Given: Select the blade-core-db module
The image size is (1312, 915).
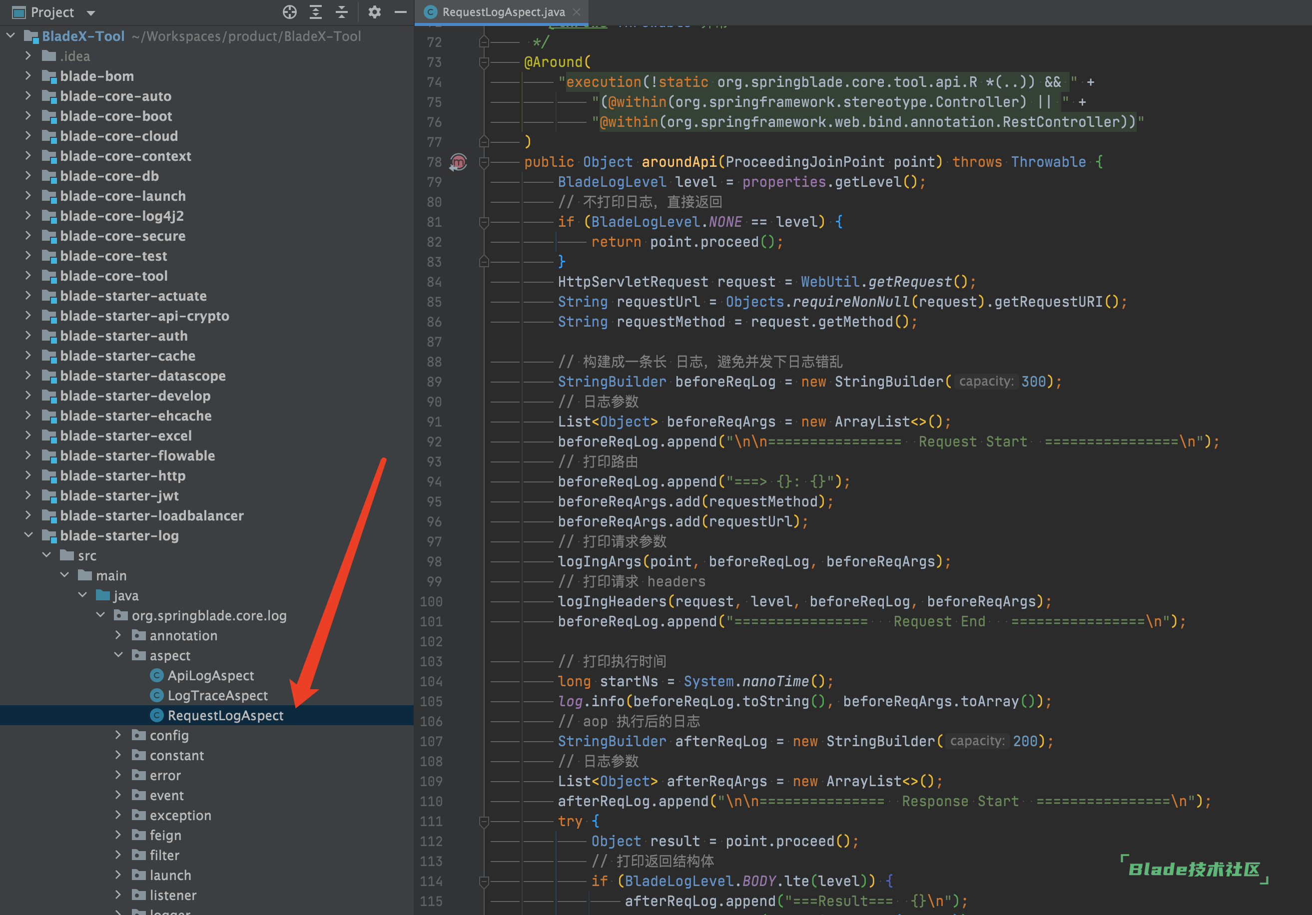Looking at the screenshot, I should click(x=109, y=176).
